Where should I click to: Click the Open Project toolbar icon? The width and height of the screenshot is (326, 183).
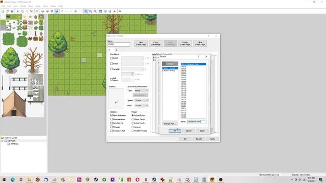point(8,11)
